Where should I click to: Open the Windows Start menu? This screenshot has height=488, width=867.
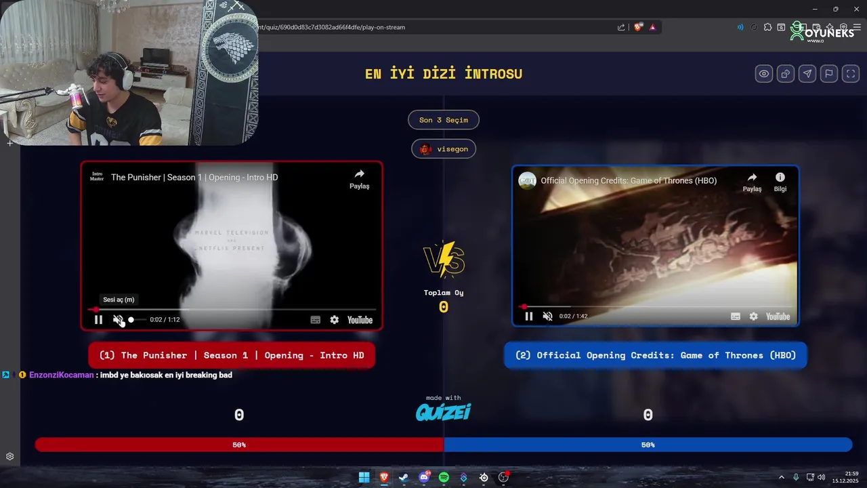click(x=364, y=477)
